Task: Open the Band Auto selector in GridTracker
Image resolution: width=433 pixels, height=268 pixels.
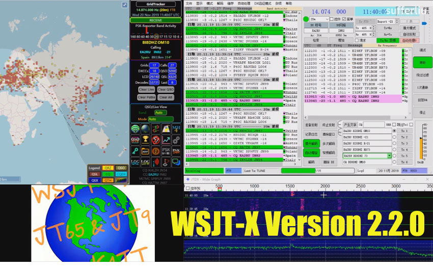Action: pyautogui.click(x=160, y=113)
